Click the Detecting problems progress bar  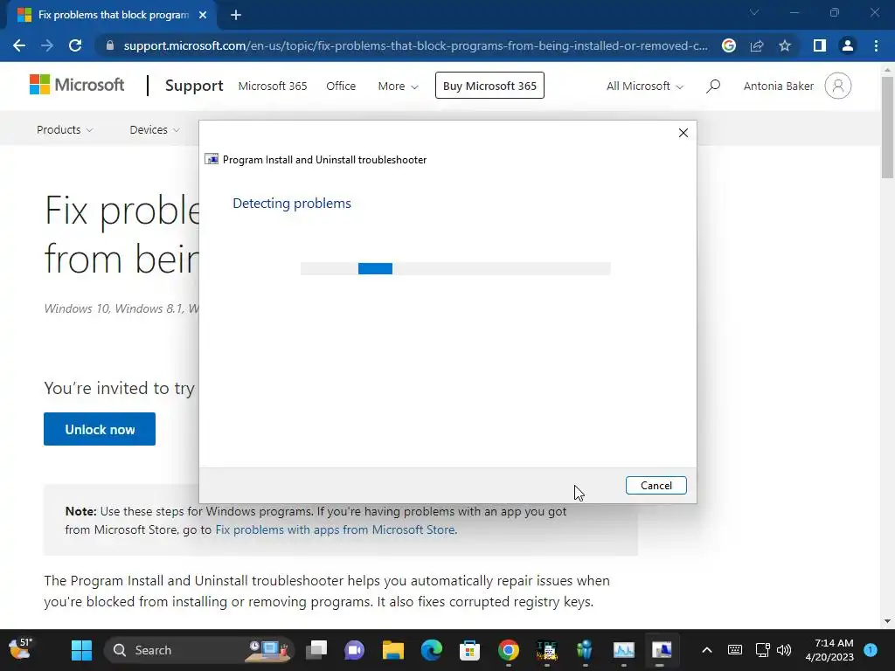[x=455, y=269]
